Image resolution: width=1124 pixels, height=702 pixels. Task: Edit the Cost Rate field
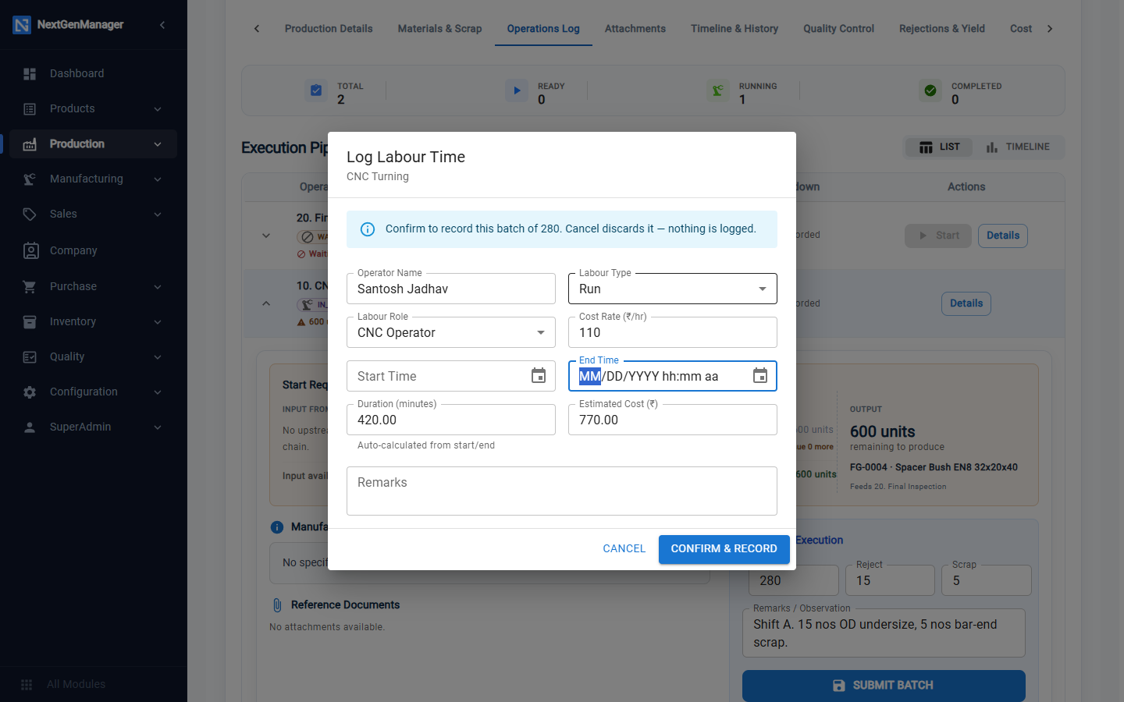click(673, 332)
